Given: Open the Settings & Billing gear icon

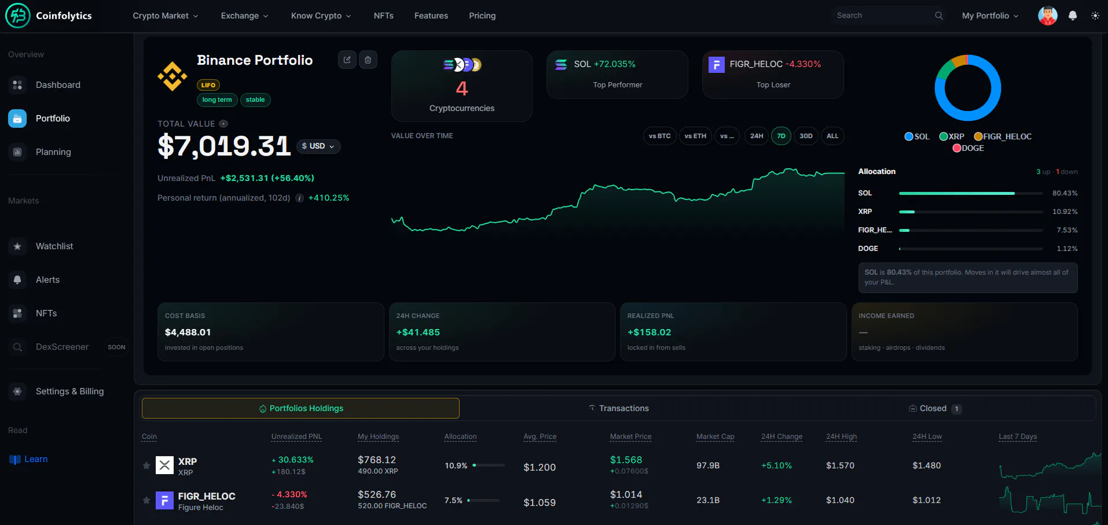Looking at the screenshot, I should tap(17, 391).
